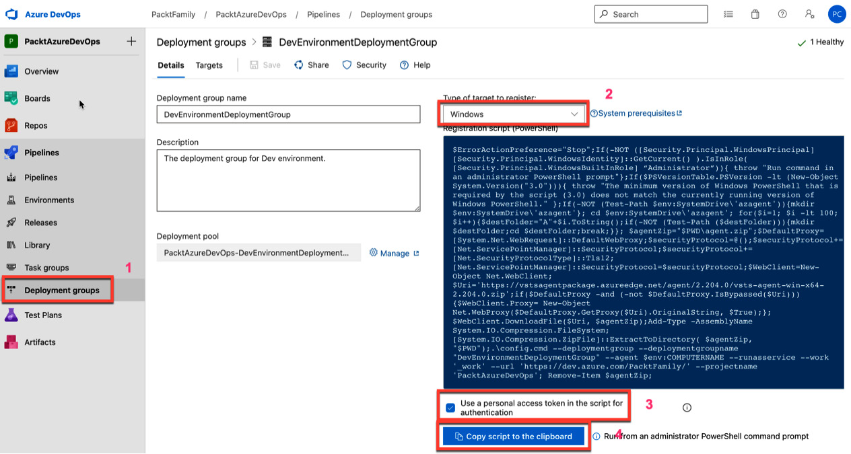Open Help in the toolbar
Viewport: 851px width, 454px height.
pos(415,65)
